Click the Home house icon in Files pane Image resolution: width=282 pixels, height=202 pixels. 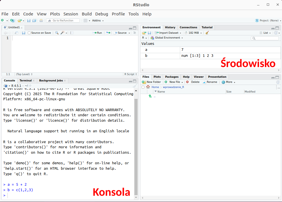coord(148,87)
